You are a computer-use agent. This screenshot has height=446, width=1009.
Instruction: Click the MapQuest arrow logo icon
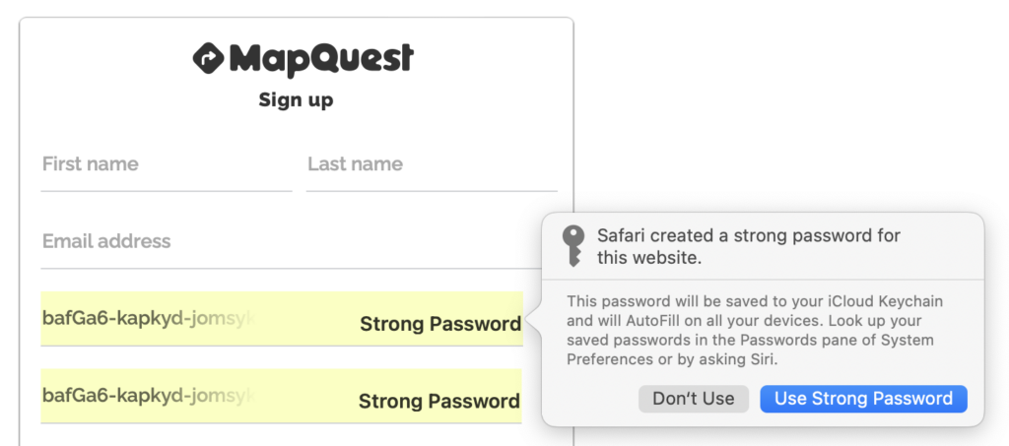coord(209,59)
